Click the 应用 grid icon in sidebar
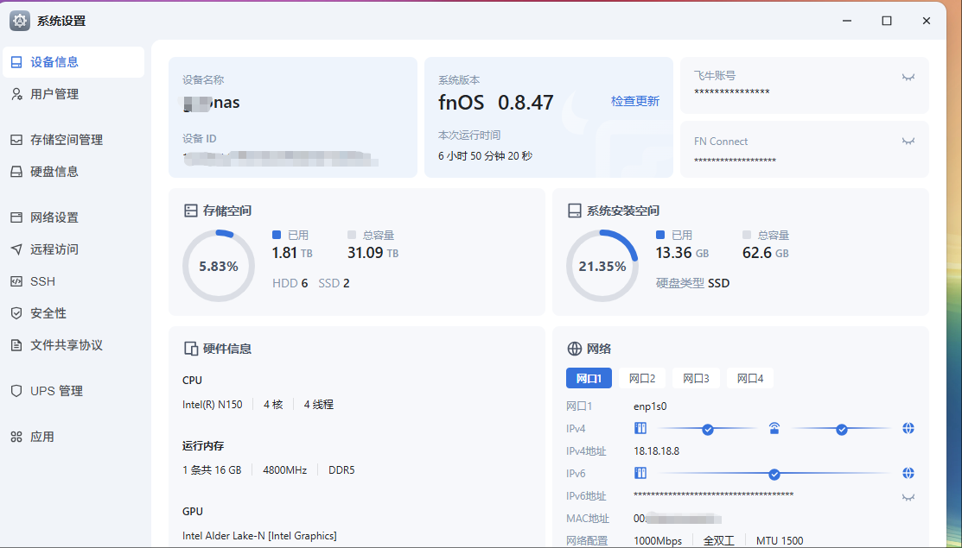 pos(16,437)
